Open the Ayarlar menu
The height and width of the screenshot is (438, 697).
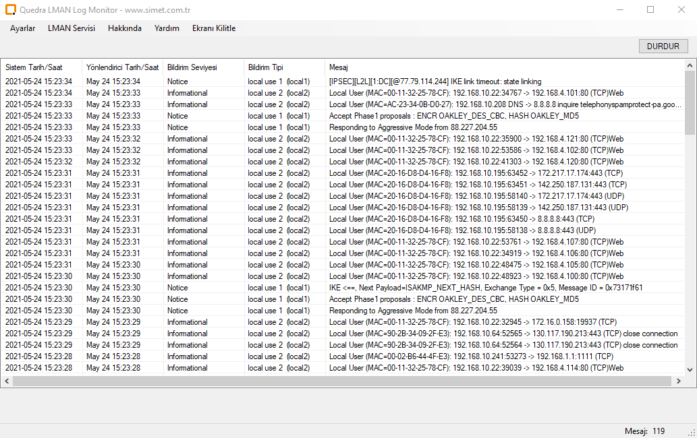[x=22, y=28]
